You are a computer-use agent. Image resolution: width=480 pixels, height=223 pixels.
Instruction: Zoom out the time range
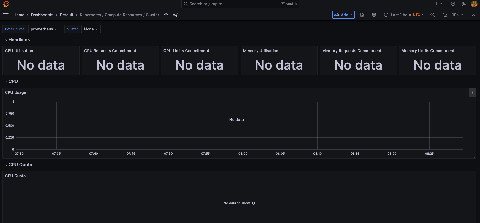coord(433,15)
